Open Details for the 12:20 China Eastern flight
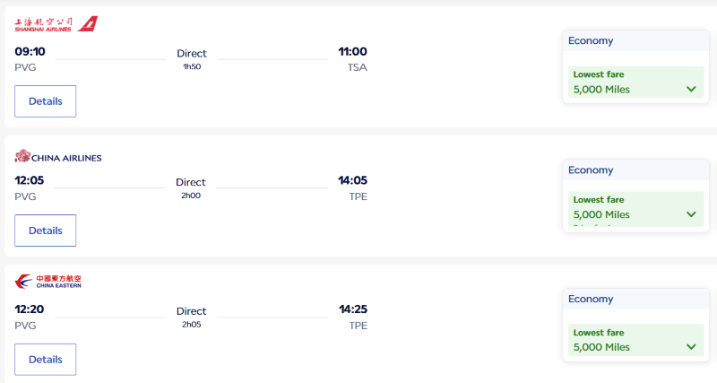The width and height of the screenshot is (717, 383). coord(46,360)
